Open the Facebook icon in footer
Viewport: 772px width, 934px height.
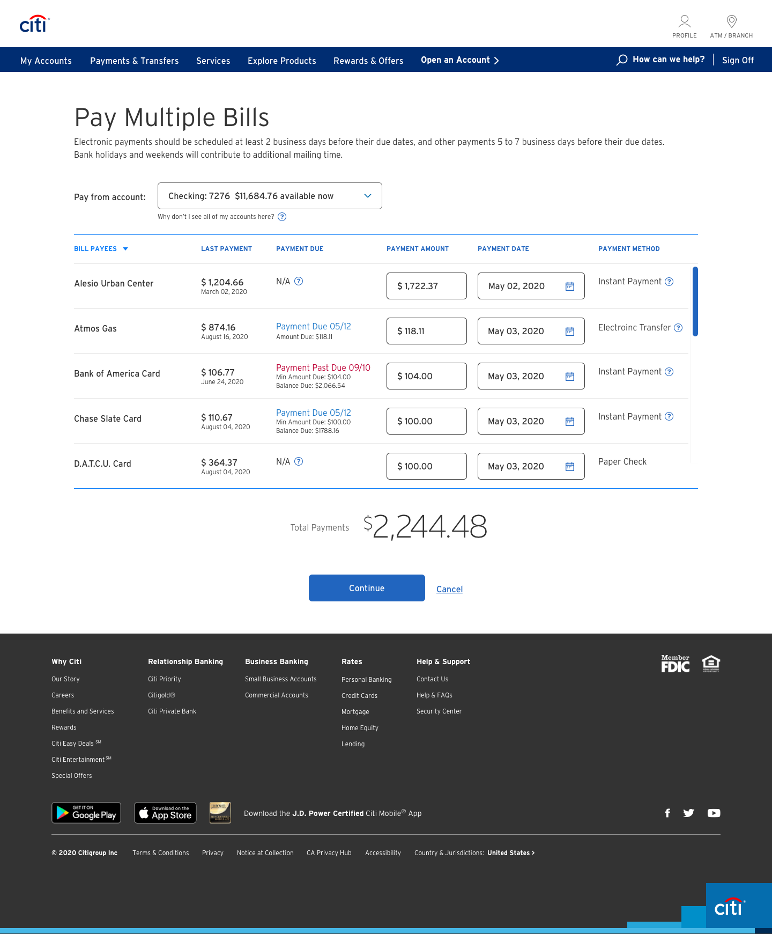pyautogui.click(x=667, y=813)
